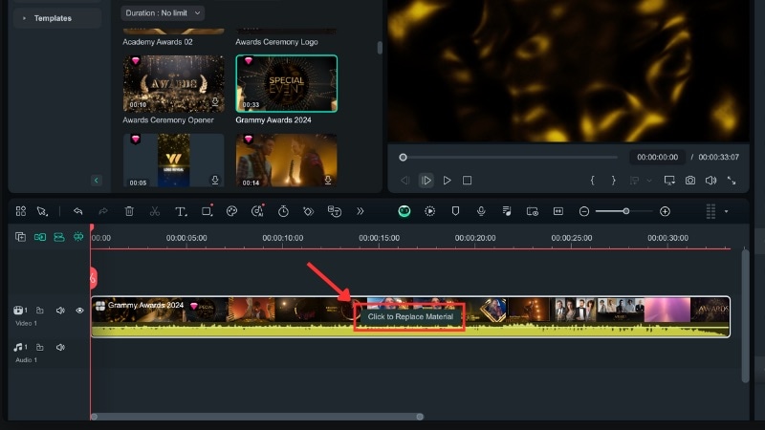
Task: Download the Awards Ceremony Opener template
Action: pyautogui.click(x=214, y=102)
